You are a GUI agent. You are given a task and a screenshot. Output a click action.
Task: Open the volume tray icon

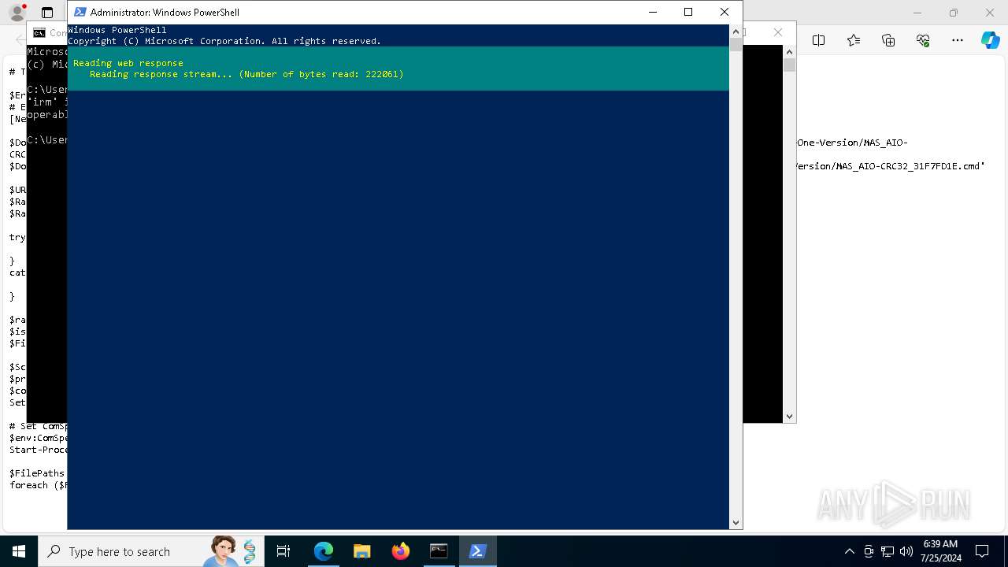pos(906,551)
